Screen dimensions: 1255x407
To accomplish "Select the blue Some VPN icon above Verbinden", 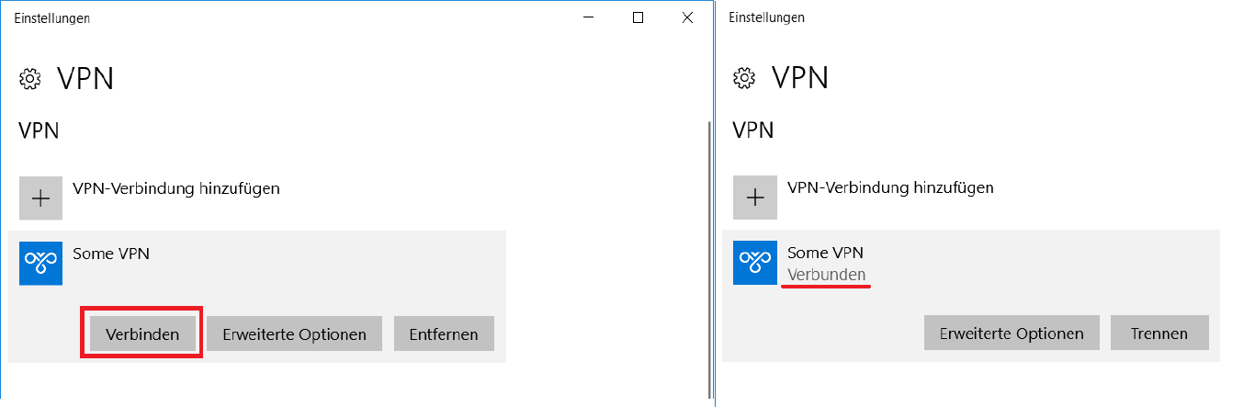I will [40, 264].
